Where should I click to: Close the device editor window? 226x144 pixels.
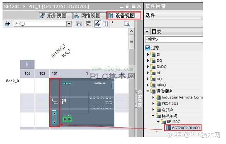point(139,6)
